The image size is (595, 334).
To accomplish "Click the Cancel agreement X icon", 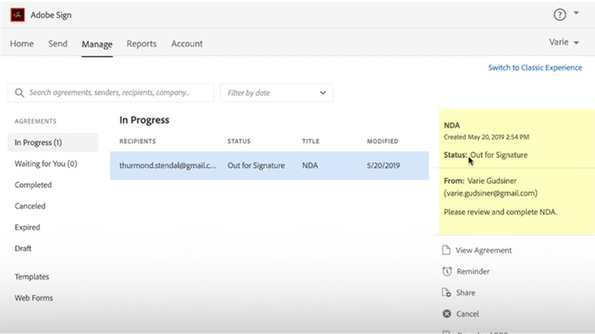I will 447,314.
